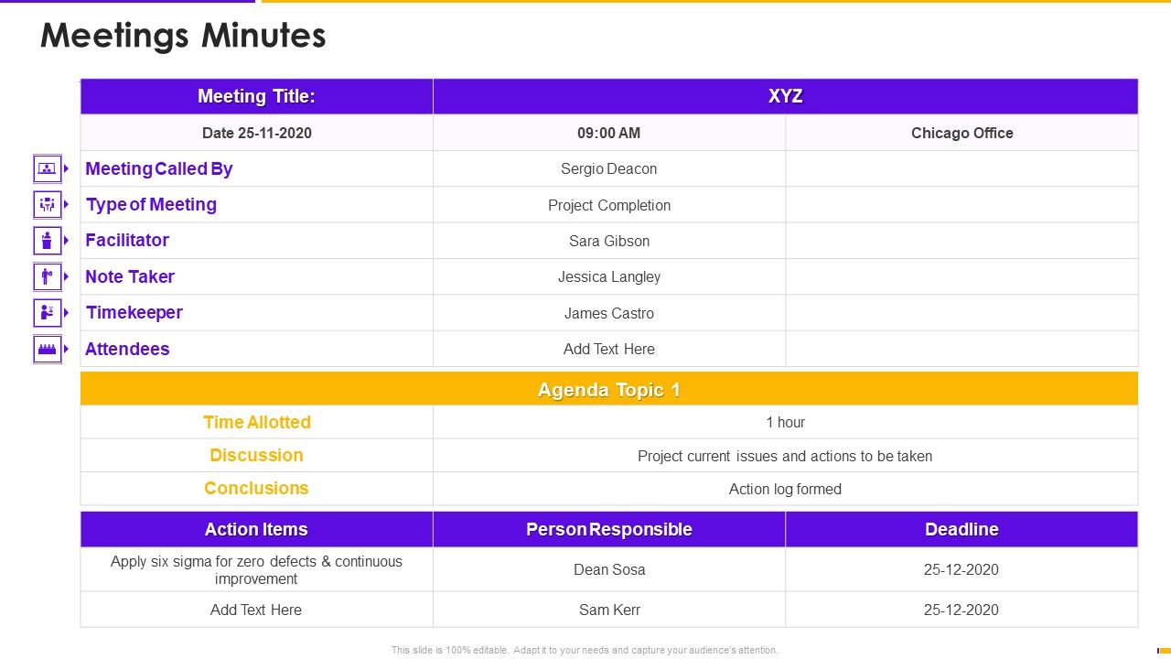Click the Meeting Title: header cell
The width and height of the screenshot is (1171, 659).
[257, 96]
